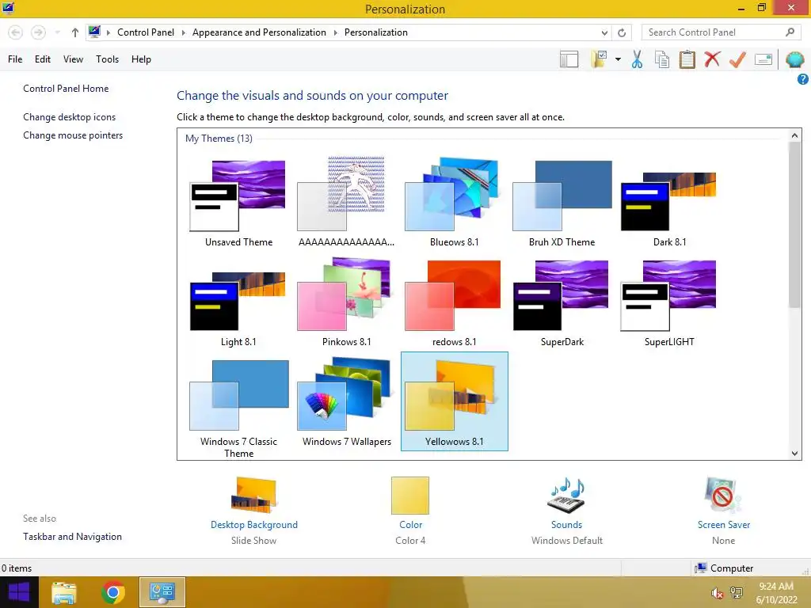Select the SuperDark theme
The image size is (811, 608).
click(562, 302)
